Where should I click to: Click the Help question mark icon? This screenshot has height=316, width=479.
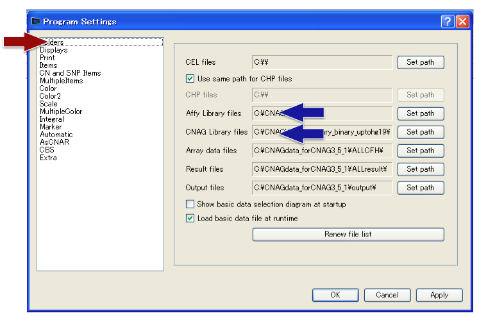(x=448, y=21)
